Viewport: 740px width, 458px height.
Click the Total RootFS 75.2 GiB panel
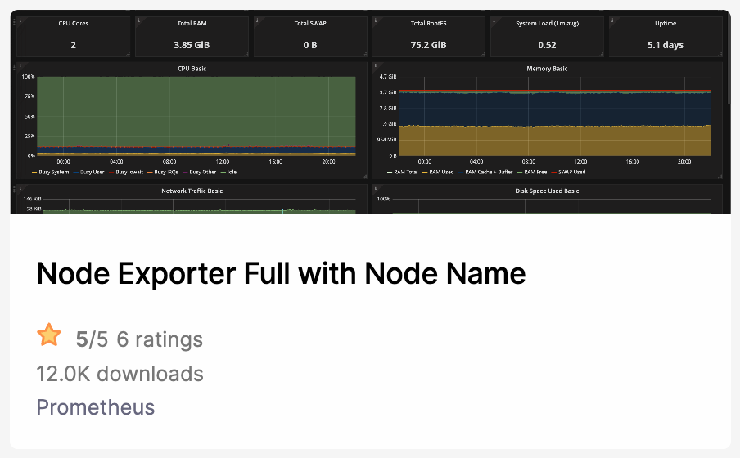(x=428, y=37)
